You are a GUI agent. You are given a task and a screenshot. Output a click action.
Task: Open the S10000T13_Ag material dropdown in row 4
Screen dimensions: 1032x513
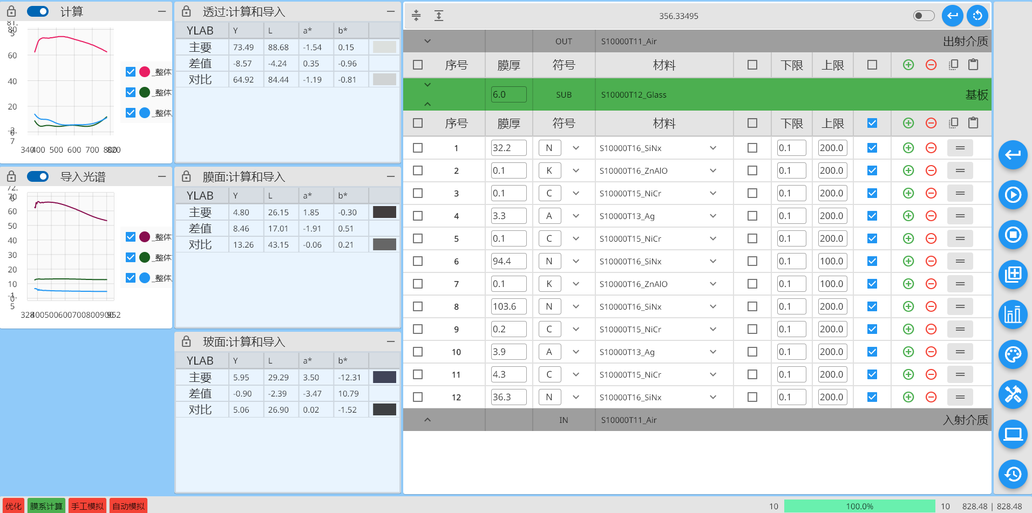click(713, 216)
